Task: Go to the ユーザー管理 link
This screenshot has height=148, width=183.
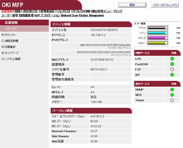Action: pyautogui.click(x=10, y=16)
